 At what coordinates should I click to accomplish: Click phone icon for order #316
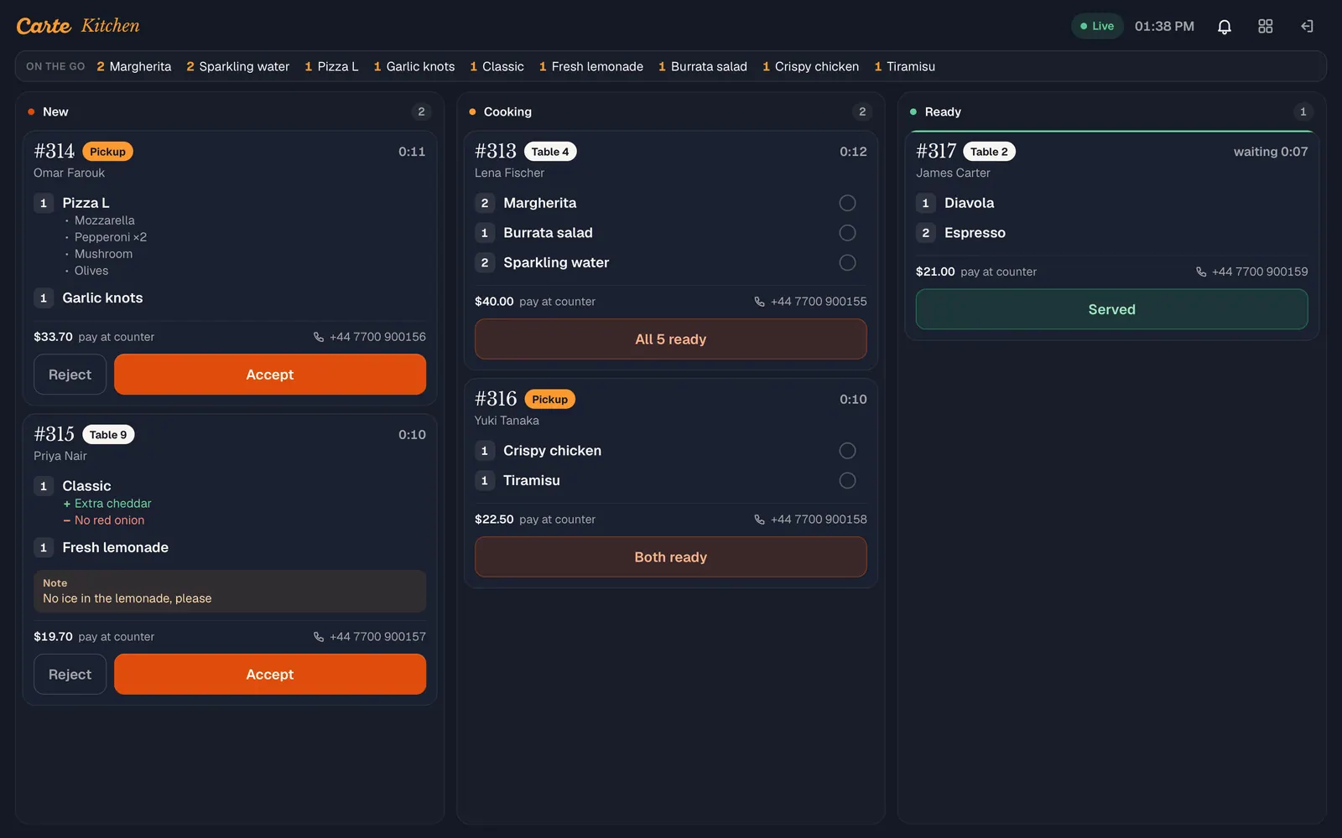point(760,520)
